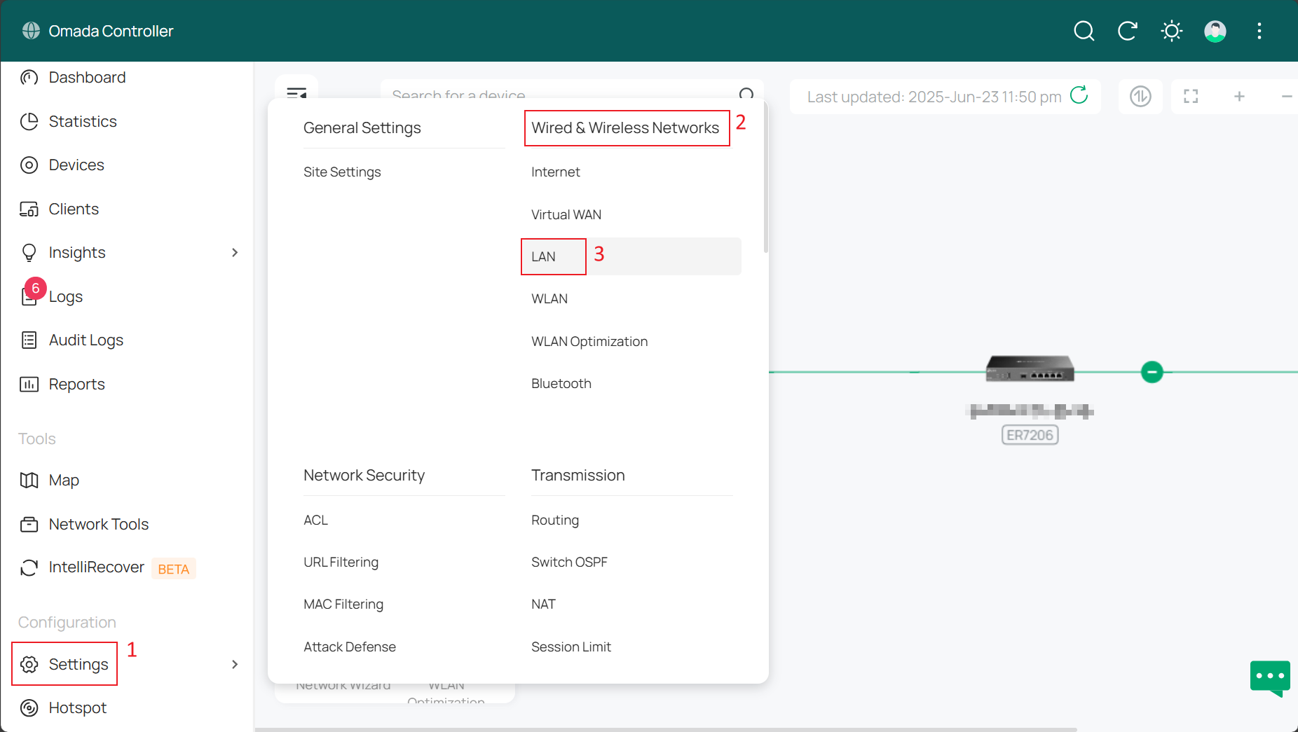This screenshot has height=732, width=1298.
Task: Open the Audit Logs list icon
Action: pyautogui.click(x=29, y=340)
